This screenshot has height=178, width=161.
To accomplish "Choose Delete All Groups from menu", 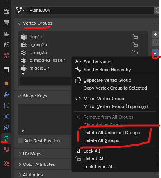I will tap(101, 140).
